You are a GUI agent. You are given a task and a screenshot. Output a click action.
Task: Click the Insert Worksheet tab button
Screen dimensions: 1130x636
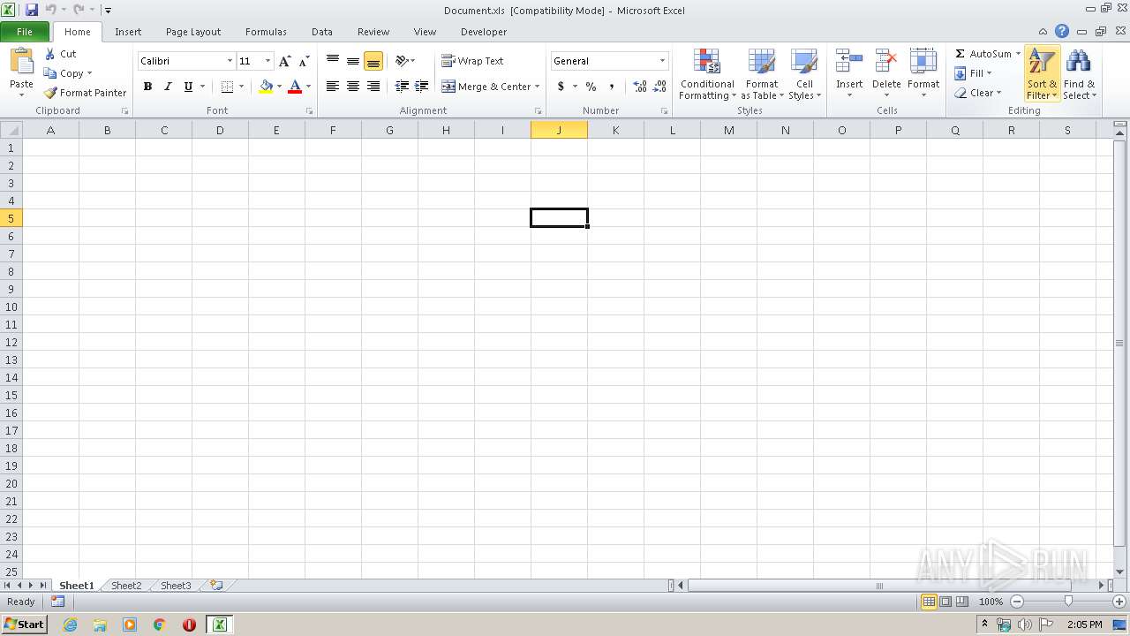click(216, 586)
